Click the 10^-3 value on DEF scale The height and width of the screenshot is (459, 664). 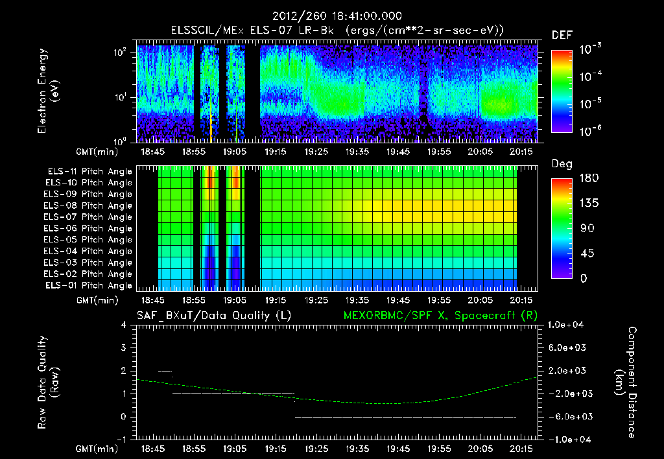click(x=591, y=49)
